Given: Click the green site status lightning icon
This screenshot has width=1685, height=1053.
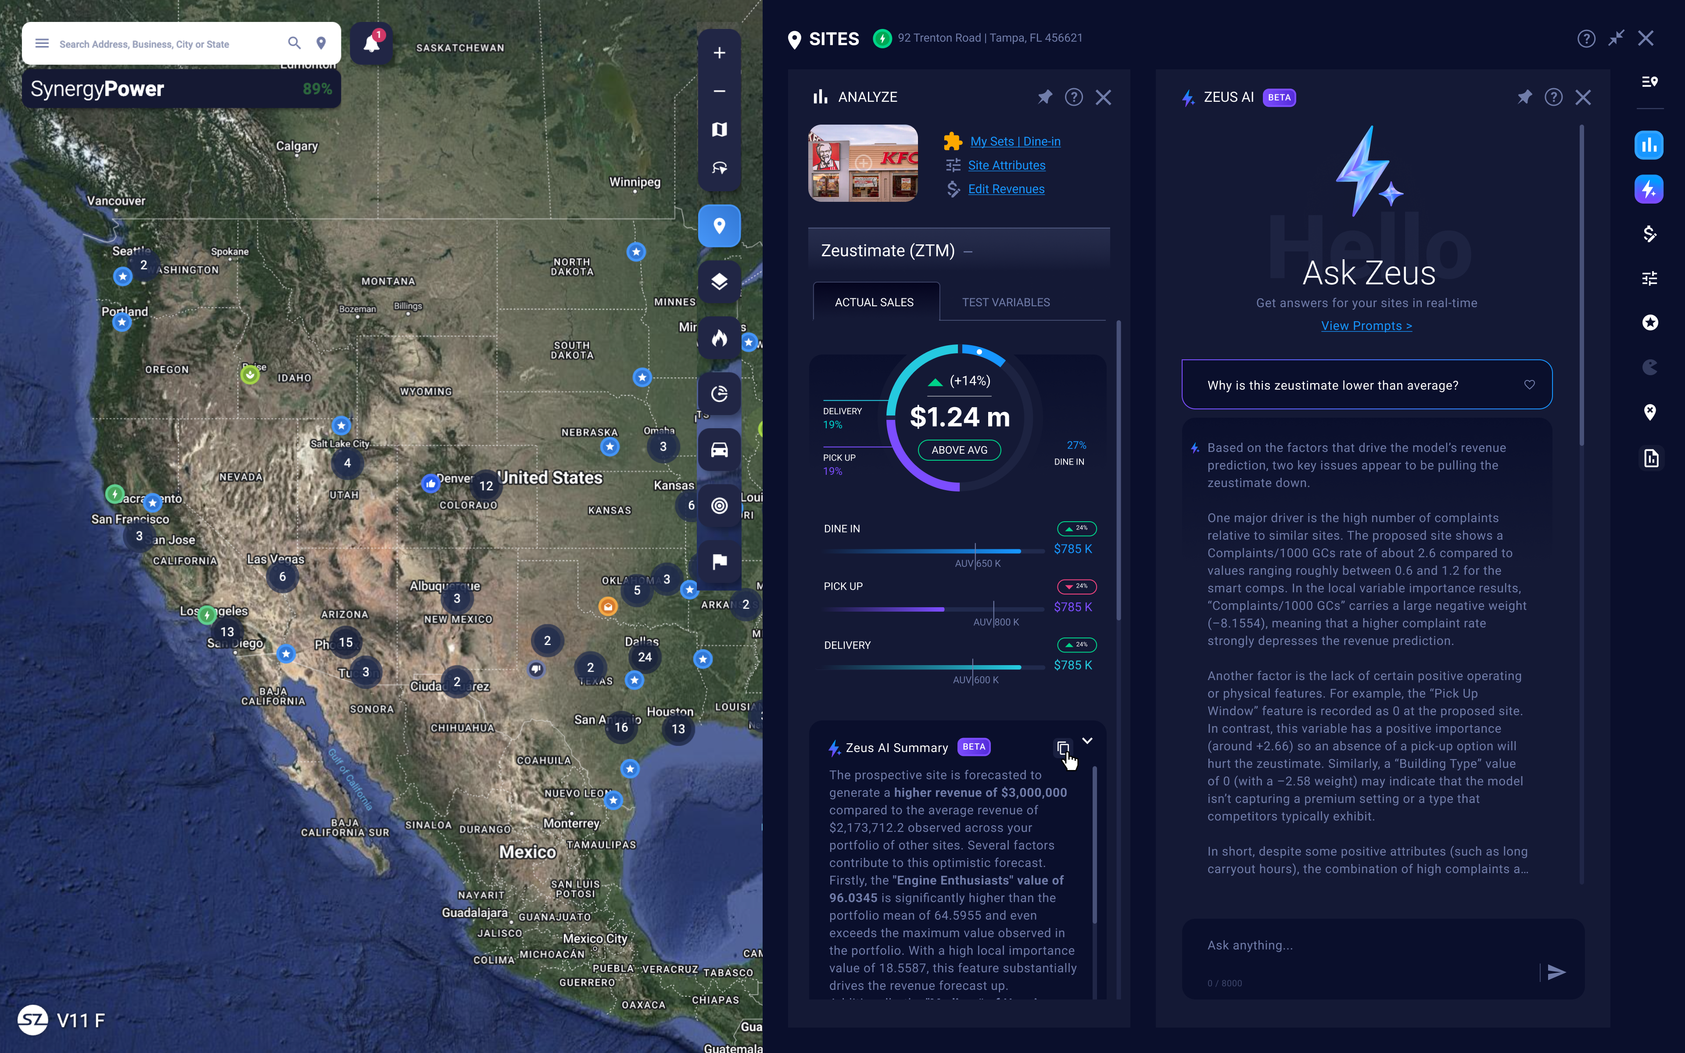Looking at the screenshot, I should click(882, 38).
